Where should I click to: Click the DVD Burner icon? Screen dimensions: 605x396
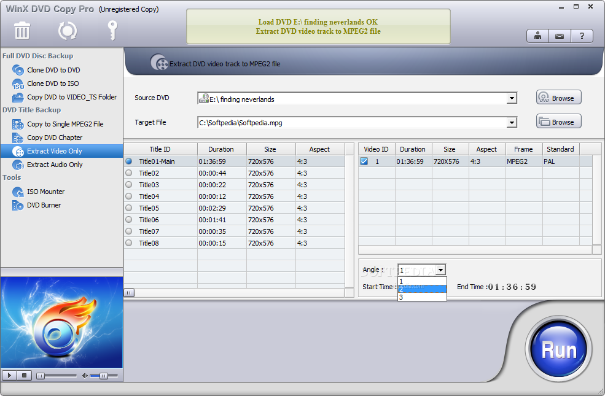click(18, 205)
